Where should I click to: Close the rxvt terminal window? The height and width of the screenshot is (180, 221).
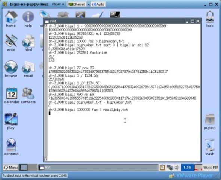click(x=198, y=21)
